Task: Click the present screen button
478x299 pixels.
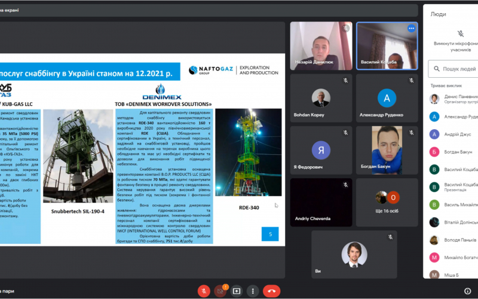Action: [237, 291]
